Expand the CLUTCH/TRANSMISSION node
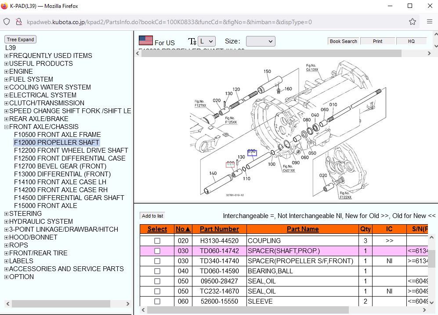 pos(7,103)
